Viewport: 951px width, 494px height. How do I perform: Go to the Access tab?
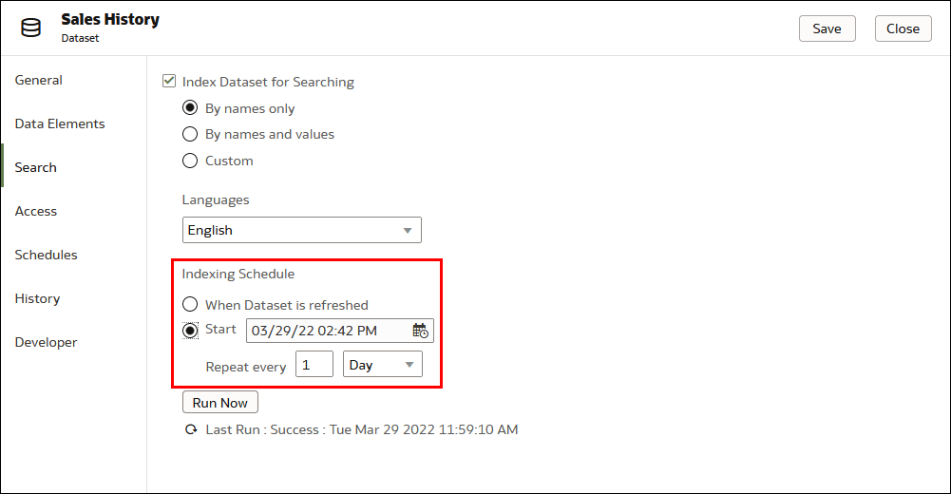click(x=36, y=211)
